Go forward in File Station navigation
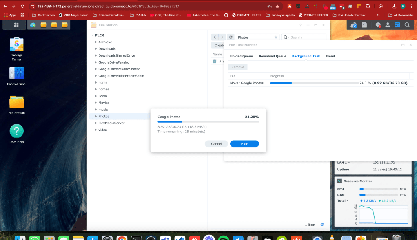This screenshot has height=240, width=417. point(222,37)
